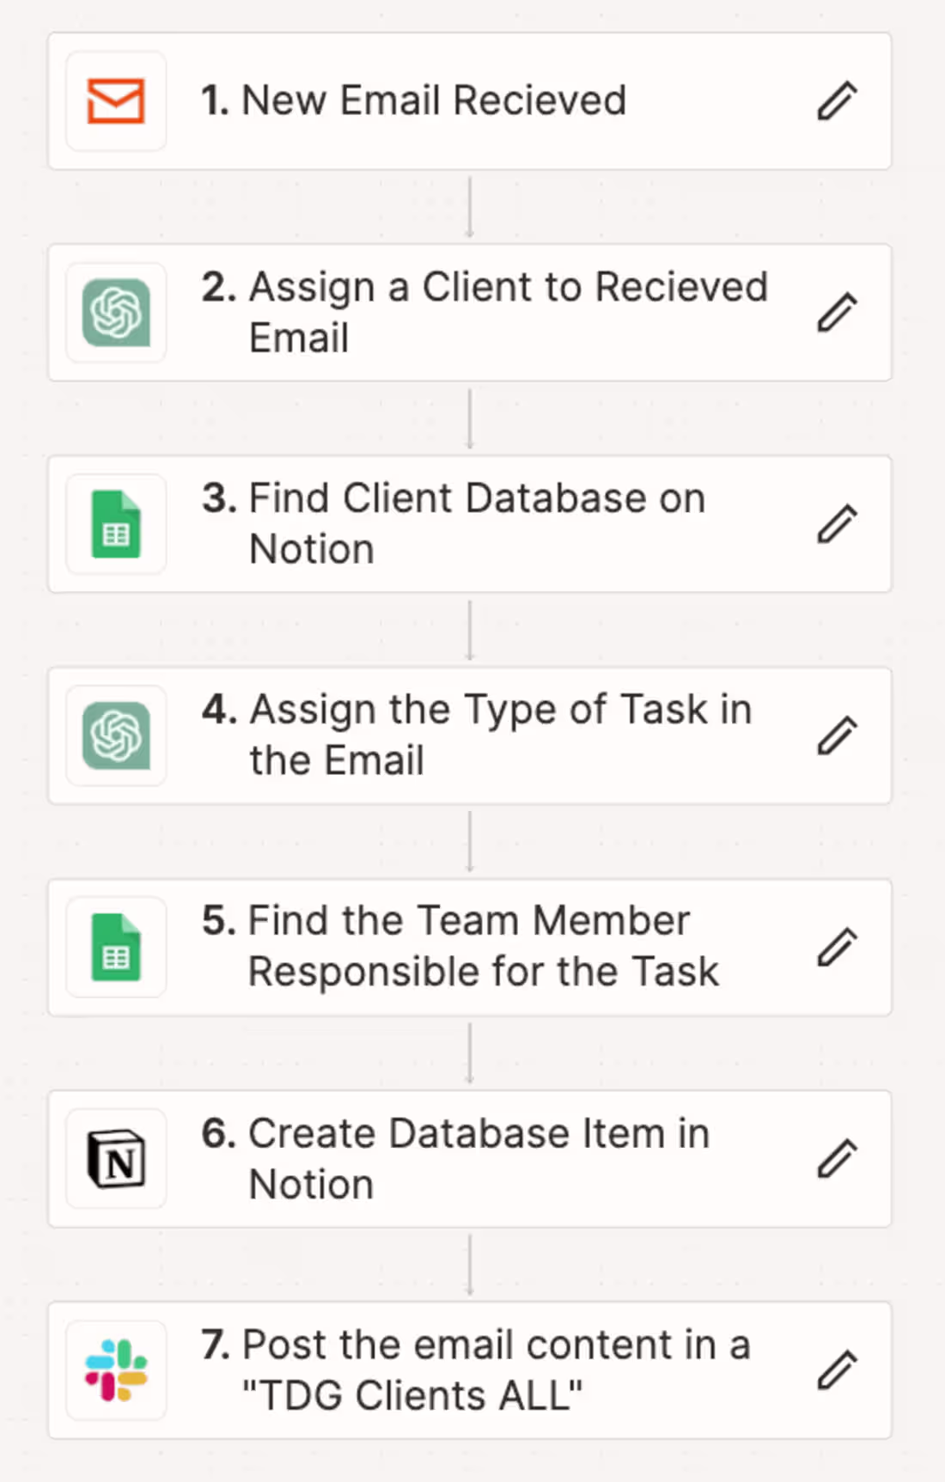Click the Slack icon on step 7
This screenshot has height=1482, width=945.
(x=116, y=1370)
